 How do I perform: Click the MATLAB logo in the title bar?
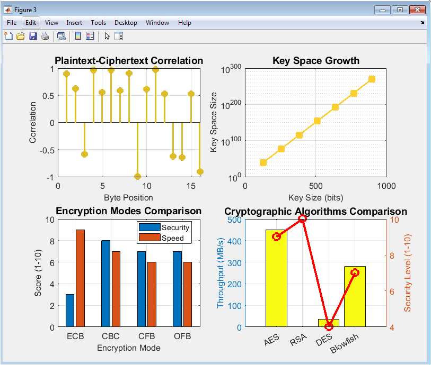8,10
